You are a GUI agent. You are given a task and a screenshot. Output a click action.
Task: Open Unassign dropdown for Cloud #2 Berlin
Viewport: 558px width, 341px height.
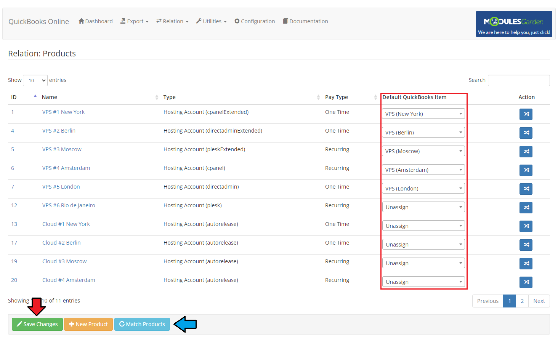(x=423, y=244)
